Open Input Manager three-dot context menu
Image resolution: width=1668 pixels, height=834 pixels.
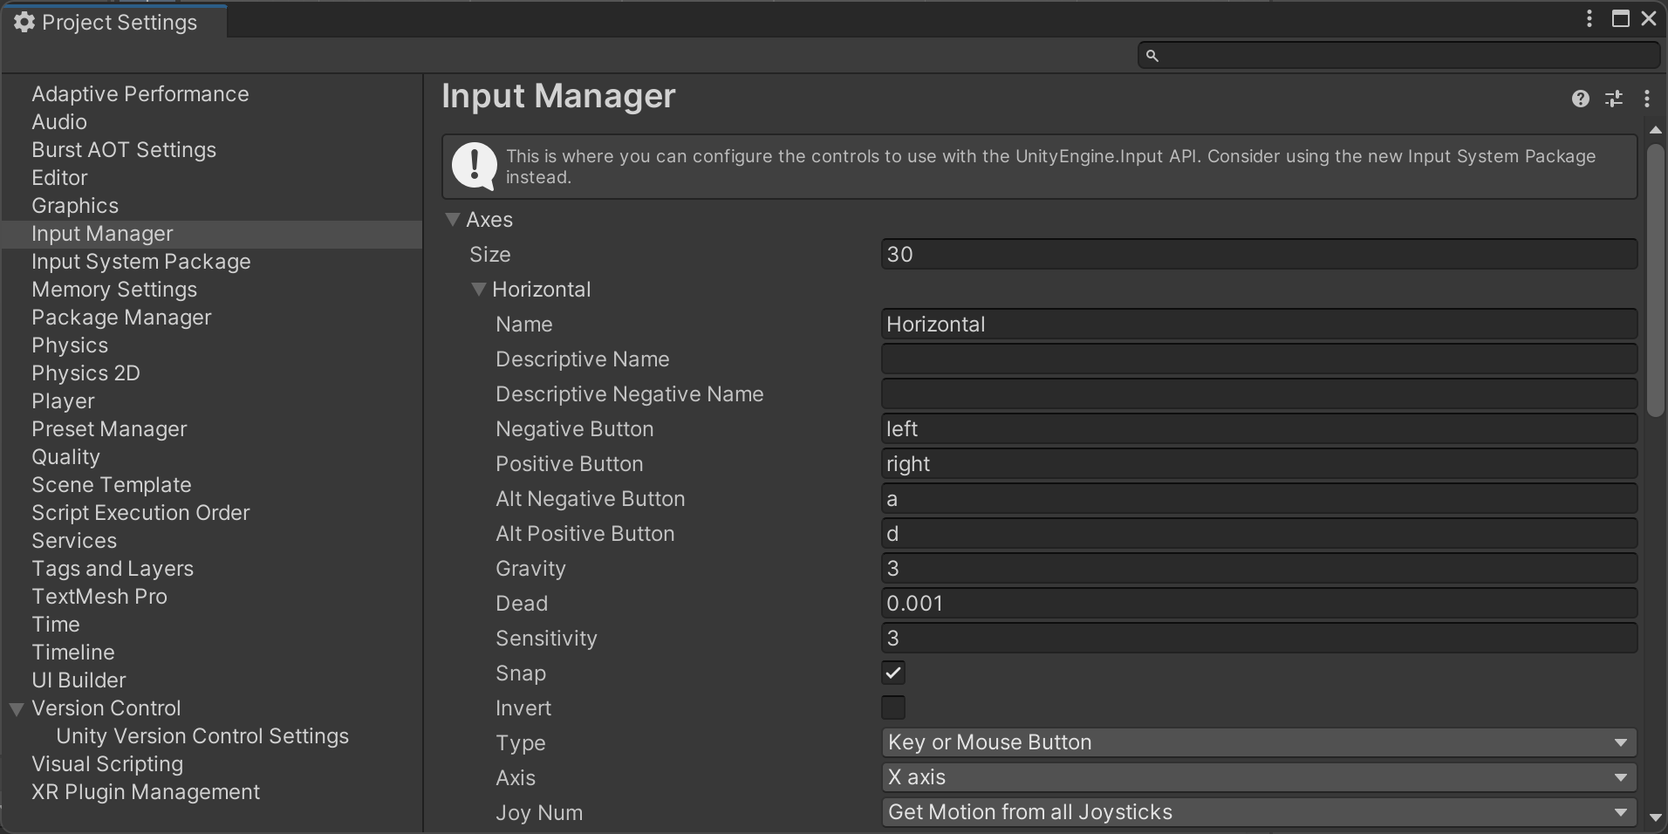[1646, 99]
